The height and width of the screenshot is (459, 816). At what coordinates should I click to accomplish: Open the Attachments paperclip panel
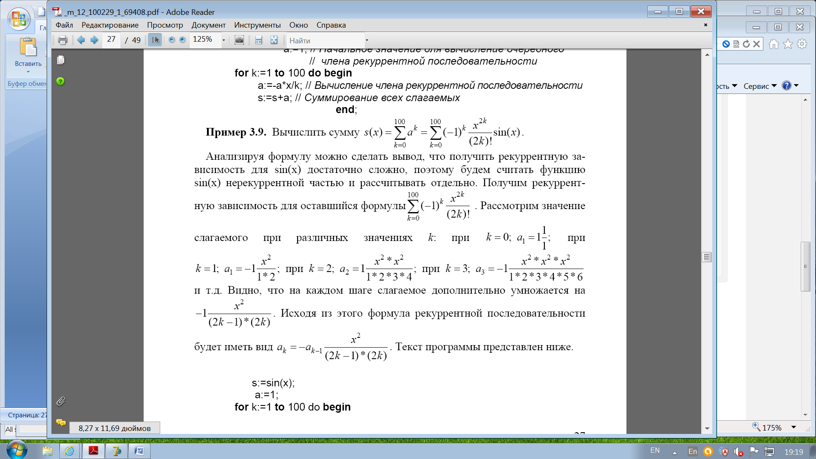click(x=61, y=401)
